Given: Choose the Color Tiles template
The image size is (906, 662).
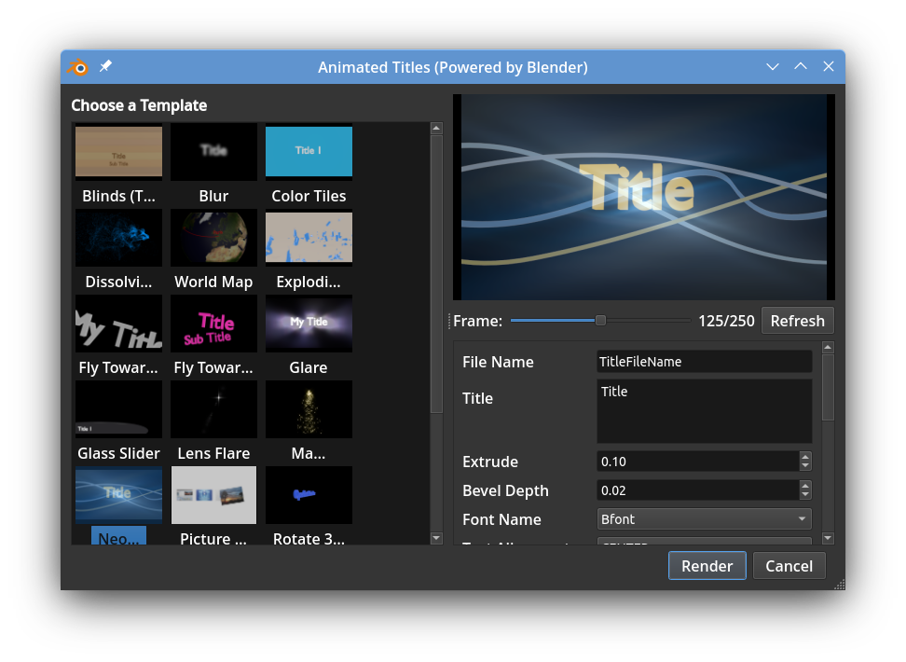Looking at the screenshot, I should pyautogui.click(x=309, y=151).
